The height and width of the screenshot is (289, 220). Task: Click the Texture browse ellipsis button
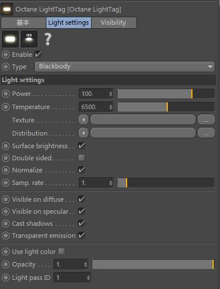(x=206, y=120)
